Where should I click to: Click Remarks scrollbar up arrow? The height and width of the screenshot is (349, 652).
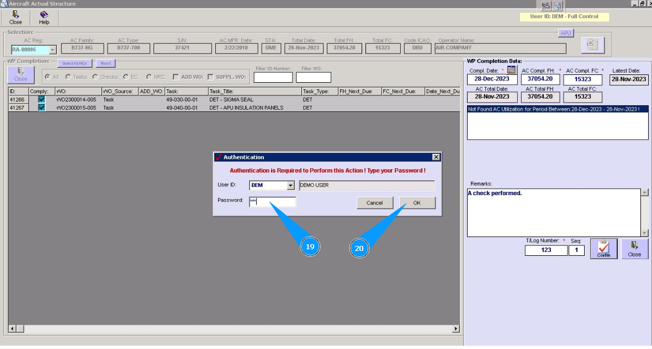[645, 192]
